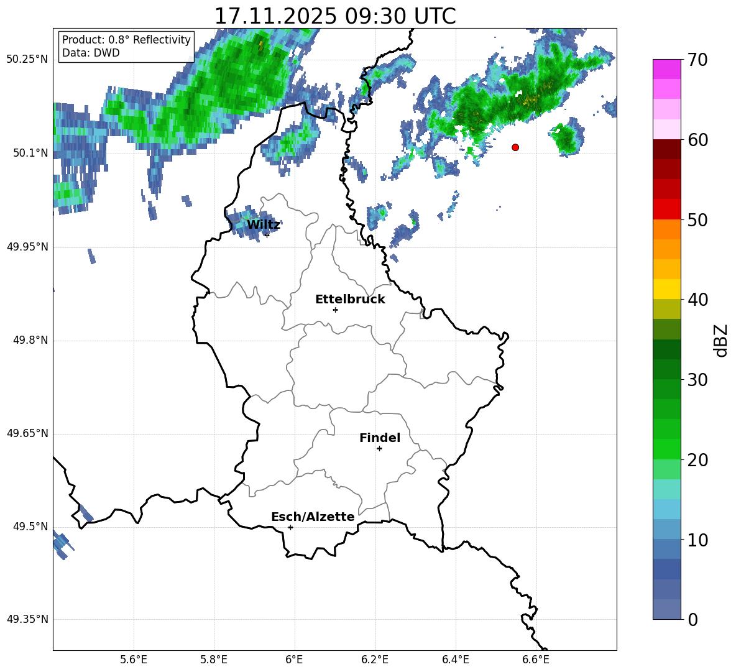Click the Findel city label
736x672 pixels.
coord(380,438)
